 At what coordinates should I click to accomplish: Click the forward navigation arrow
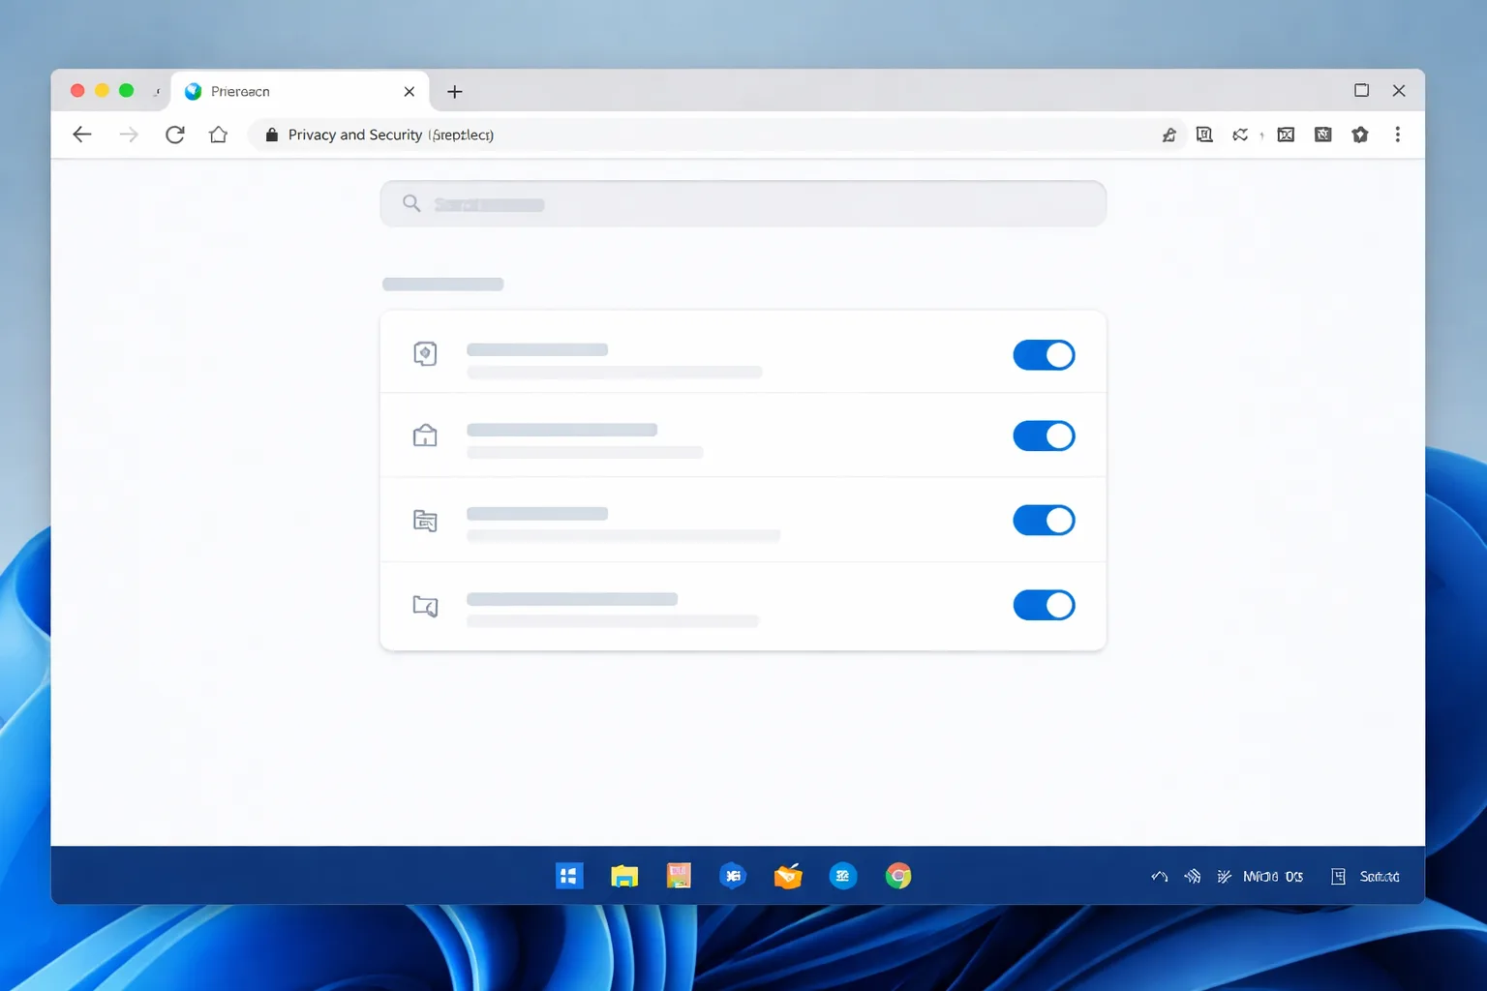pos(129,135)
